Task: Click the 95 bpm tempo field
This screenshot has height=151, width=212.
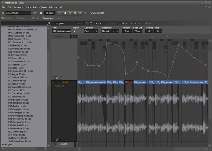Action: 49,13
